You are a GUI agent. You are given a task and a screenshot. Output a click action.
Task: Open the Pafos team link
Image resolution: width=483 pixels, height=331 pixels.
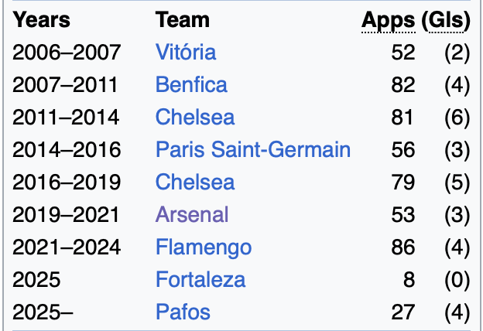click(183, 312)
